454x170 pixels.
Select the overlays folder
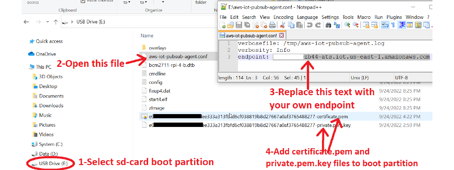(x=157, y=48)
